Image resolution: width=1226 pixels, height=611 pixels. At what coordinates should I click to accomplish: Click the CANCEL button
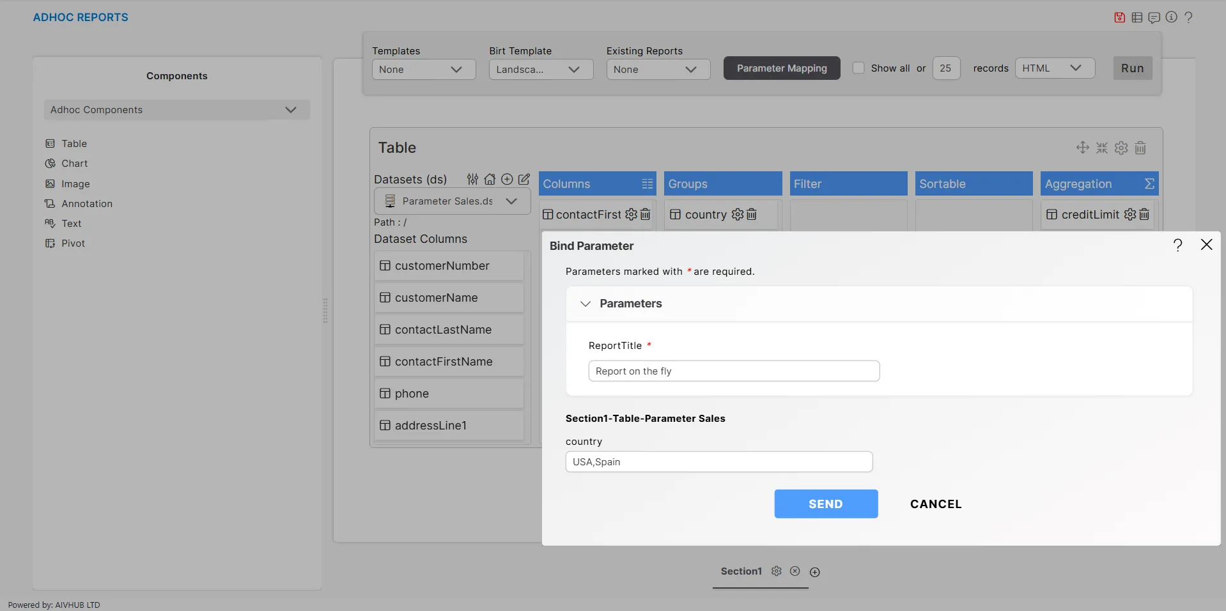[935, 504]
